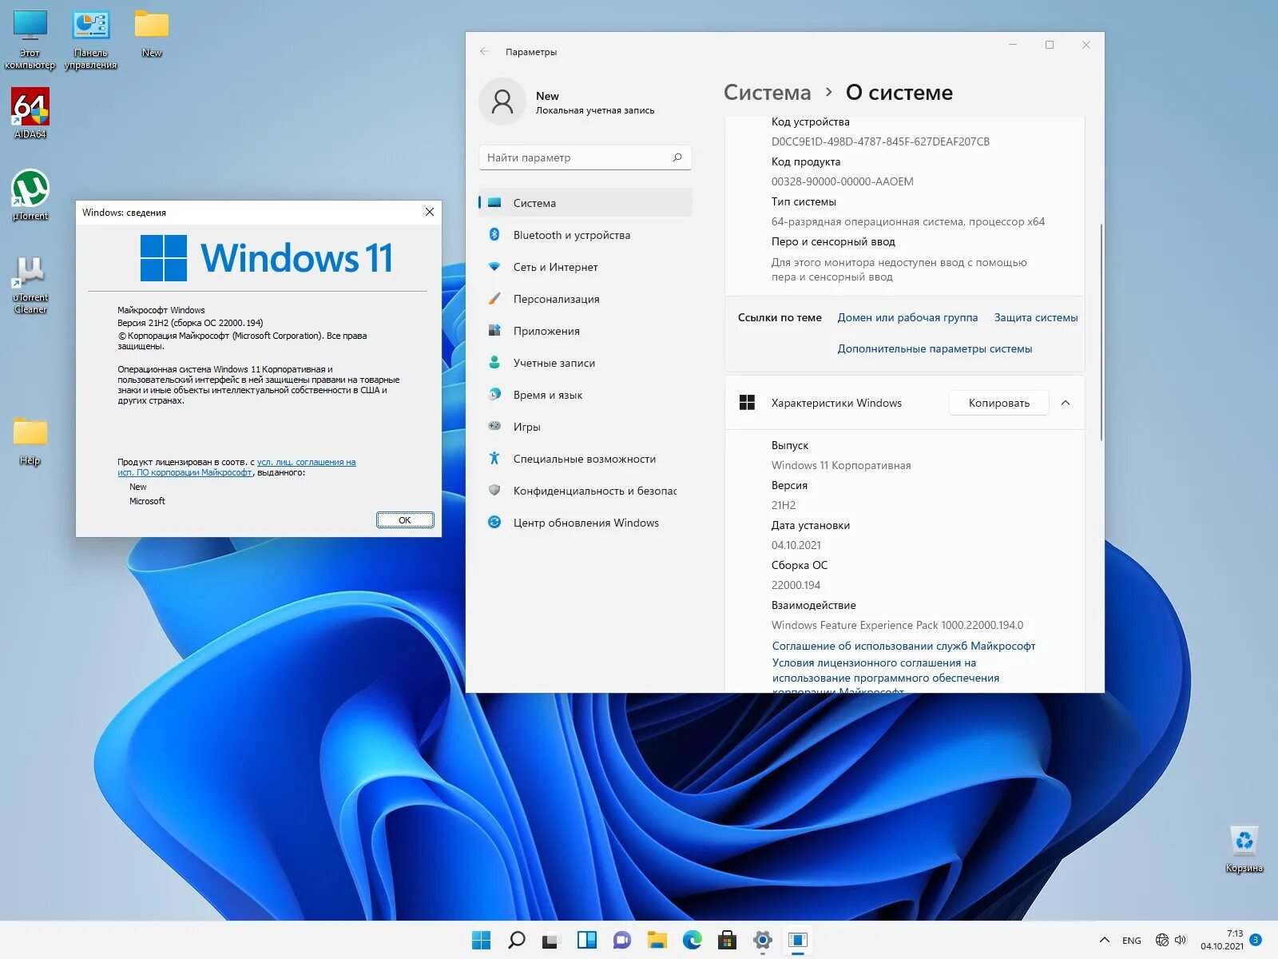1278x959 pixels.
Task: Open the Chat icon on taskbar
Action: (622, 940)
